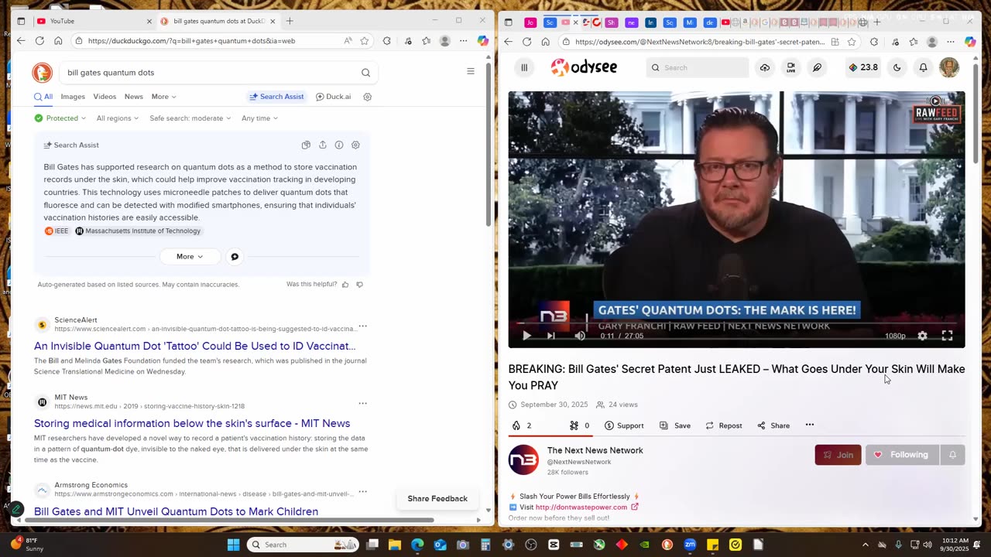Viewport: 991px width, 557px height.
Task: Open the Any time filter dropdown
Action: click(x=259, y=118)
